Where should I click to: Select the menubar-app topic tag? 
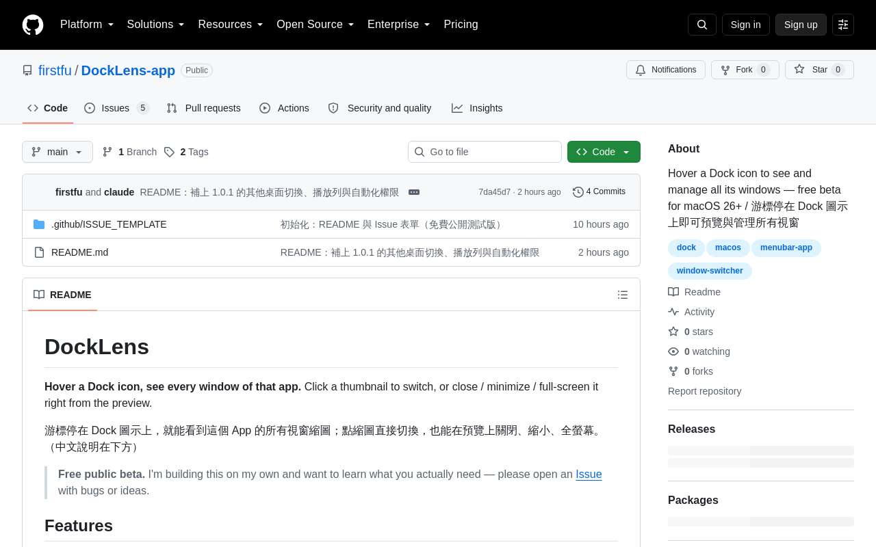(786, 248)
